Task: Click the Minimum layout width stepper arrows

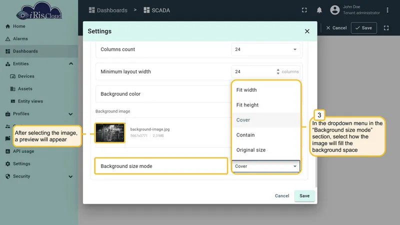Action: click(278, 71)
